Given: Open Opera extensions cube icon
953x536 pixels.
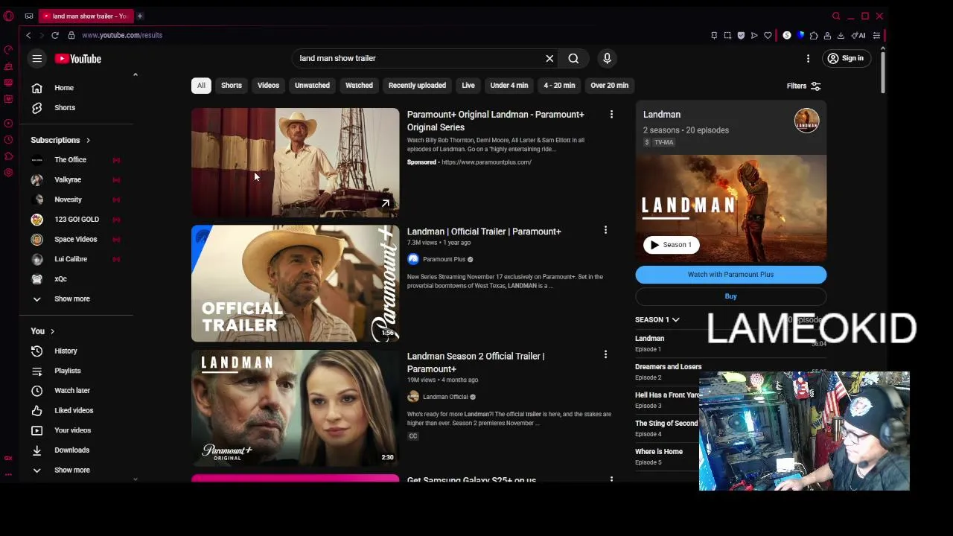Looking at the screenshot, I should click(814, 35).
